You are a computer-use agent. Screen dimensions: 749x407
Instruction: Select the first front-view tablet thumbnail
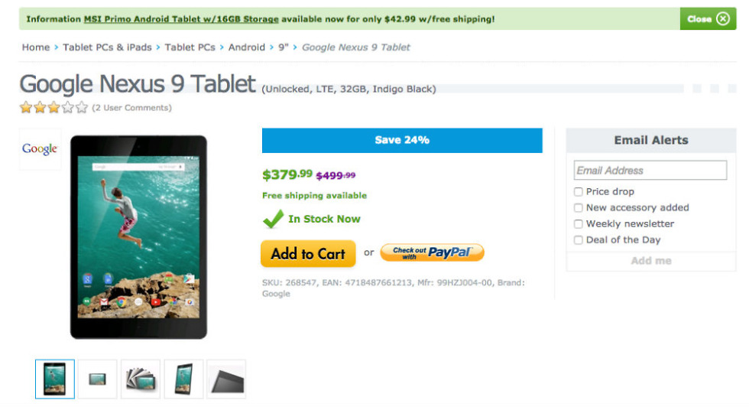click(55, 379)
